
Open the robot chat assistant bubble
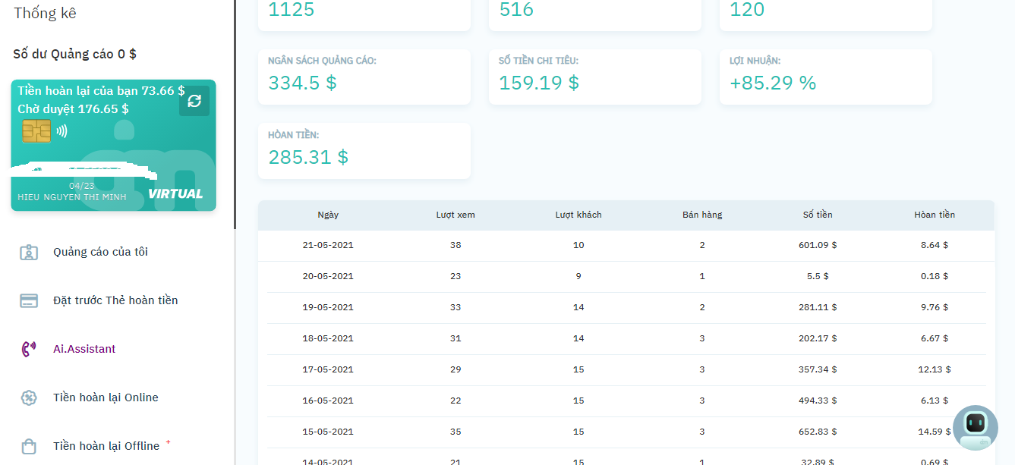pyautogui.click(x=976, y=428)
